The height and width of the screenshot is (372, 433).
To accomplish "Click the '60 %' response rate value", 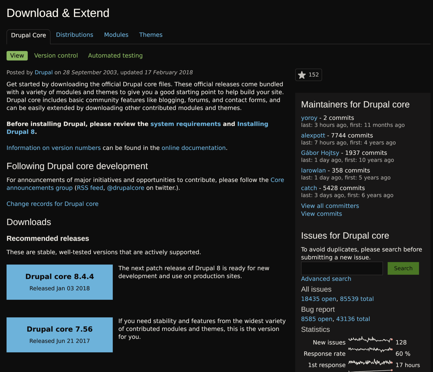I will click(403, 354).
